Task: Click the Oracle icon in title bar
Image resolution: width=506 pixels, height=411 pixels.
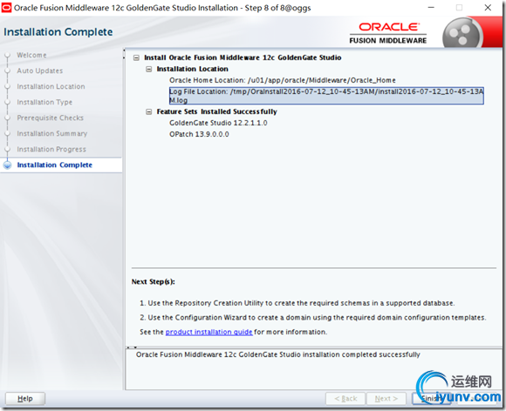Action: (x=6, y=8)
